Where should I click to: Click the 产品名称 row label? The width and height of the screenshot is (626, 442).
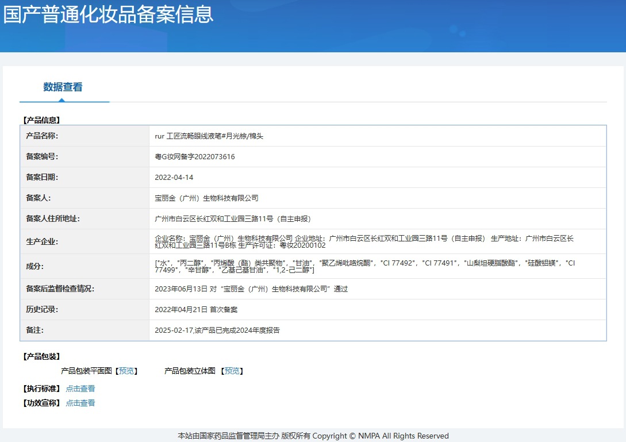[42, 136]
